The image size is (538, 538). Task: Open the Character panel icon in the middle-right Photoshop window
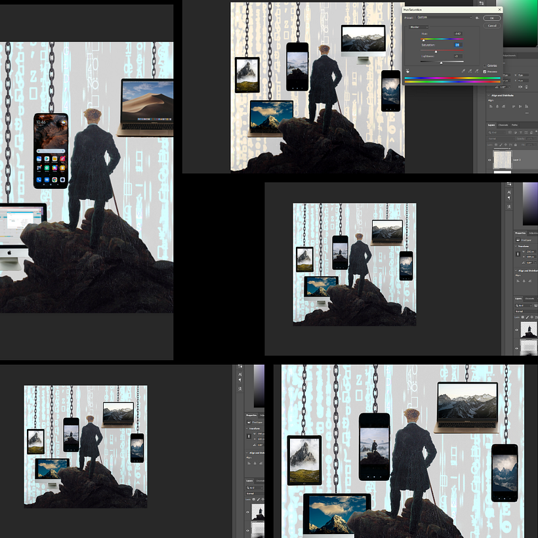tap(509, 192)
